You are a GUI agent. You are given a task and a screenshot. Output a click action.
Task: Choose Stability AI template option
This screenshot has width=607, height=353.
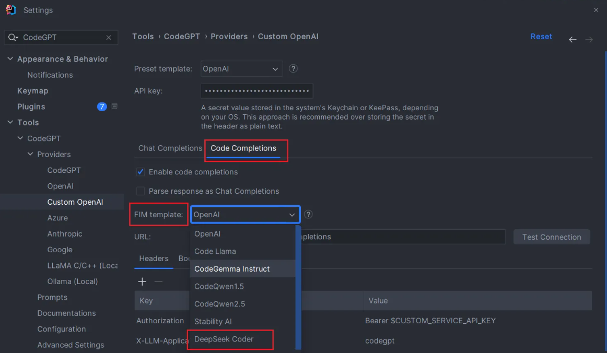(242, 321)
